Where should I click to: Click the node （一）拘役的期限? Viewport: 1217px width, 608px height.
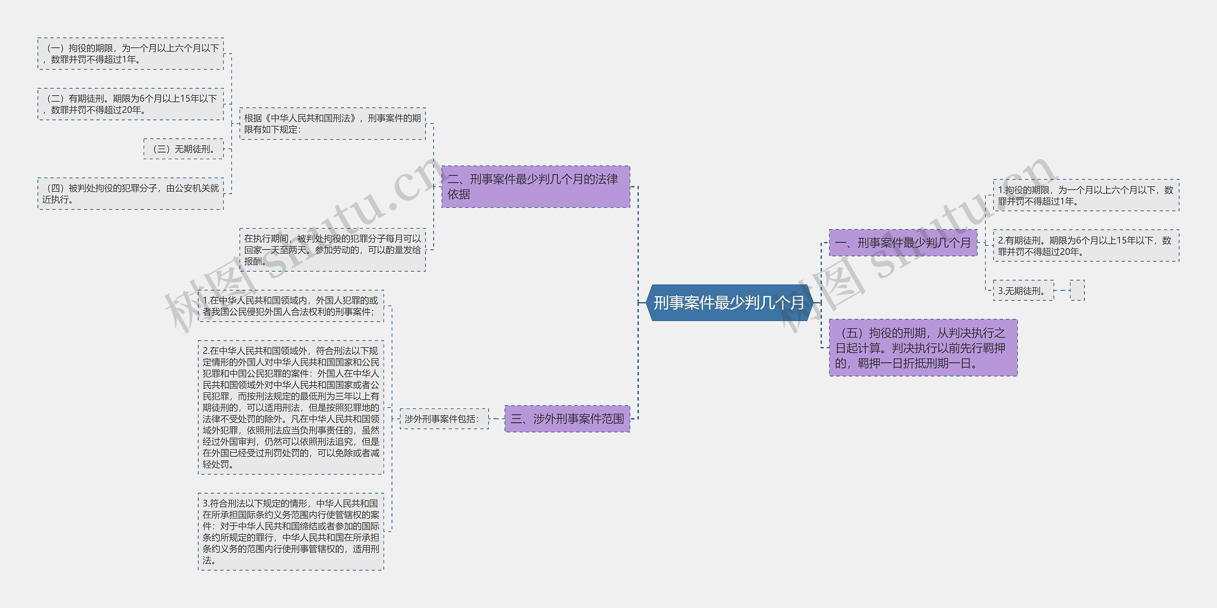pyautogui.click(x=130, y=54)
